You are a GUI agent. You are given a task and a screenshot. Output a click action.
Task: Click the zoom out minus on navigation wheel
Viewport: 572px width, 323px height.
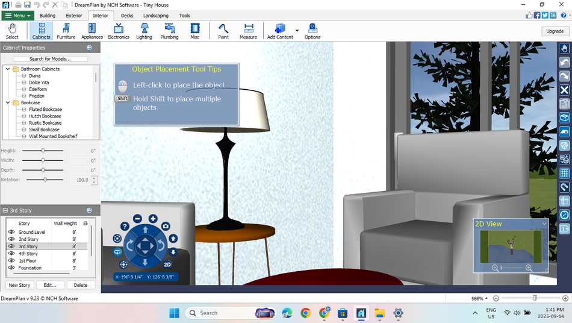coord(137,219)
